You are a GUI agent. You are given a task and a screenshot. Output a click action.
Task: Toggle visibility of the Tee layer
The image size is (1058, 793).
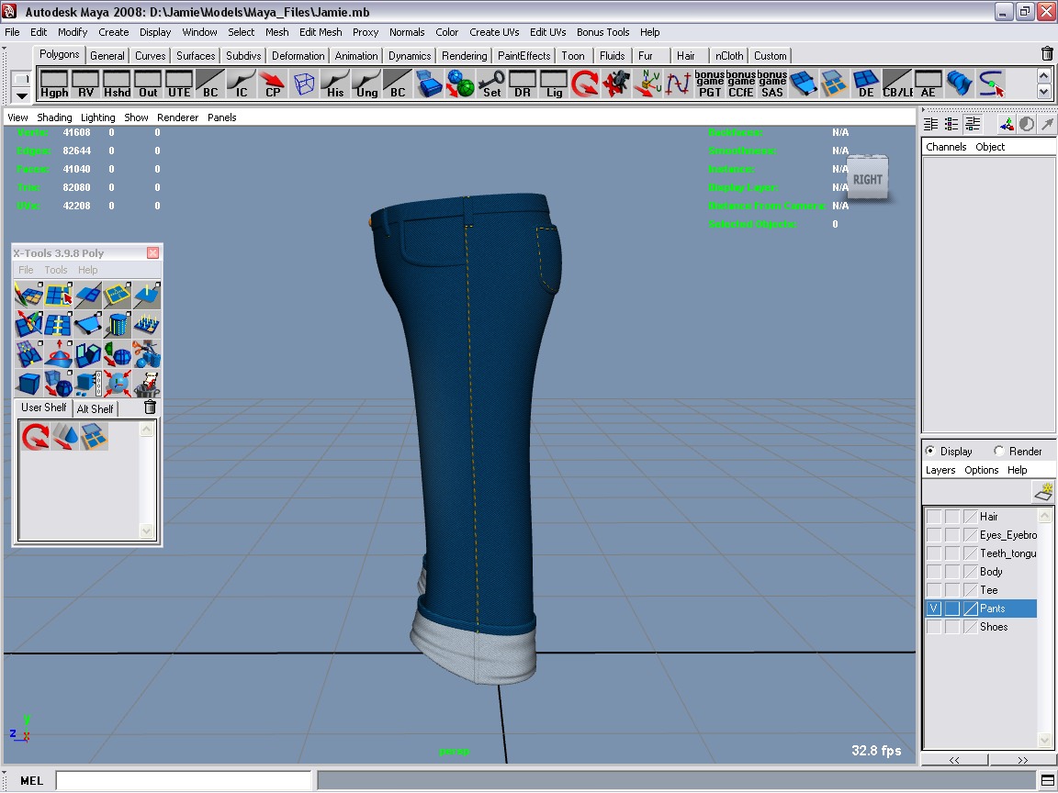point(934,590)
